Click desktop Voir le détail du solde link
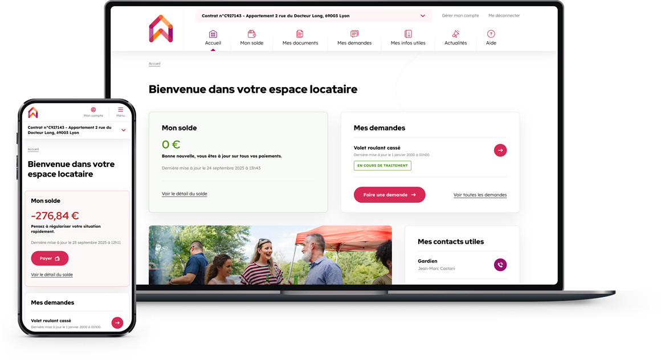This screenshot has width=661, height=360. [x=184, y=194]
